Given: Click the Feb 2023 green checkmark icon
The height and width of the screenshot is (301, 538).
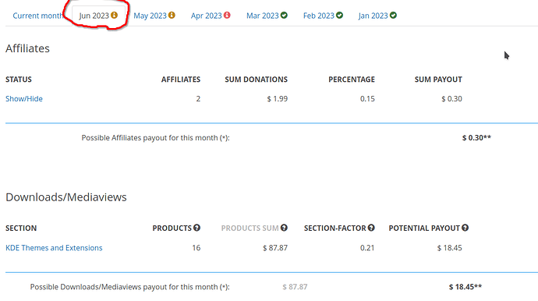Looking at the screenshot, I should [x=339, y=16].
